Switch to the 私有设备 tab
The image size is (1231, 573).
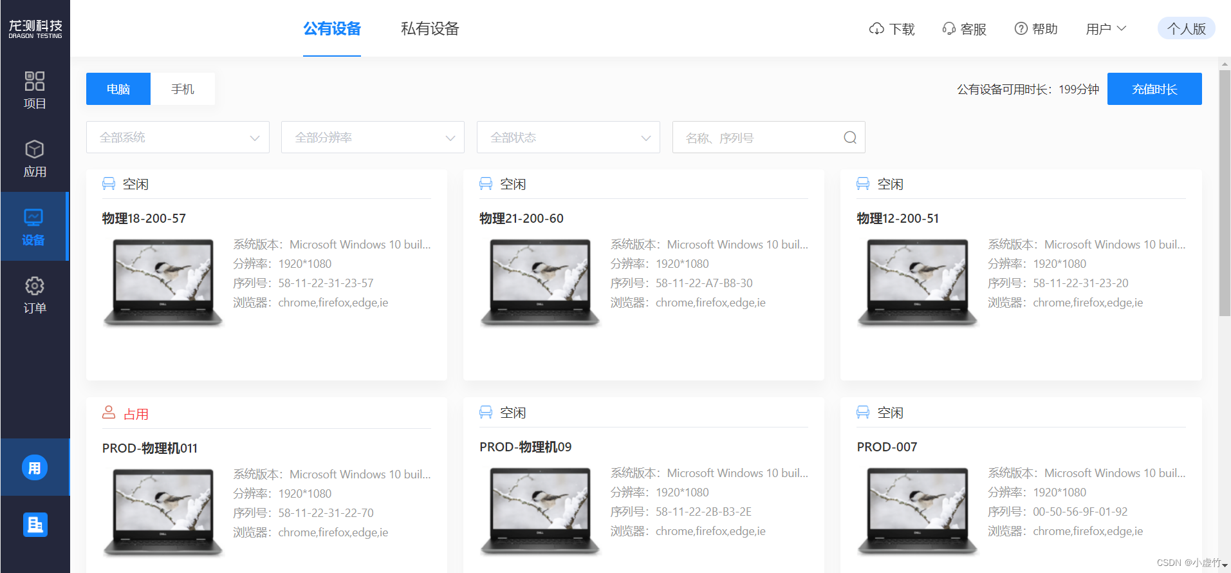tap(430, 29)
